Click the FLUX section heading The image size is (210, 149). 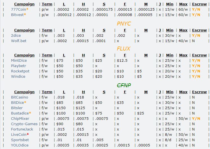pos(124,49)
